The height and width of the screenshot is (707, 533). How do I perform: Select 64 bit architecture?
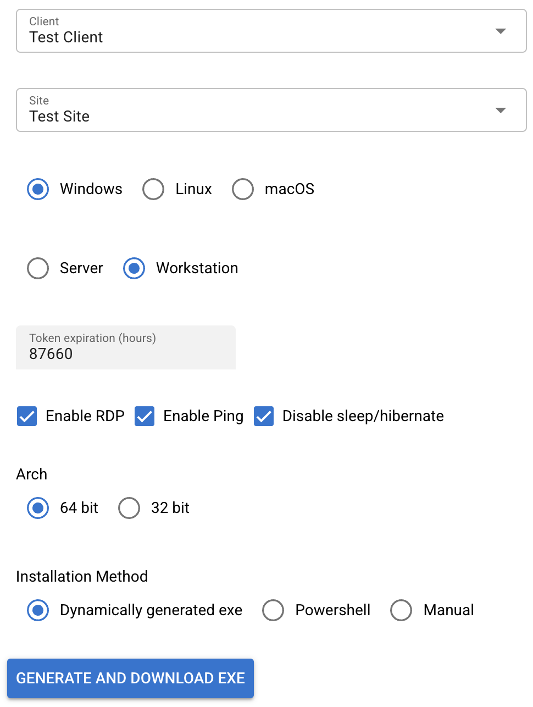pyautogui.click(x=38, y=508)
